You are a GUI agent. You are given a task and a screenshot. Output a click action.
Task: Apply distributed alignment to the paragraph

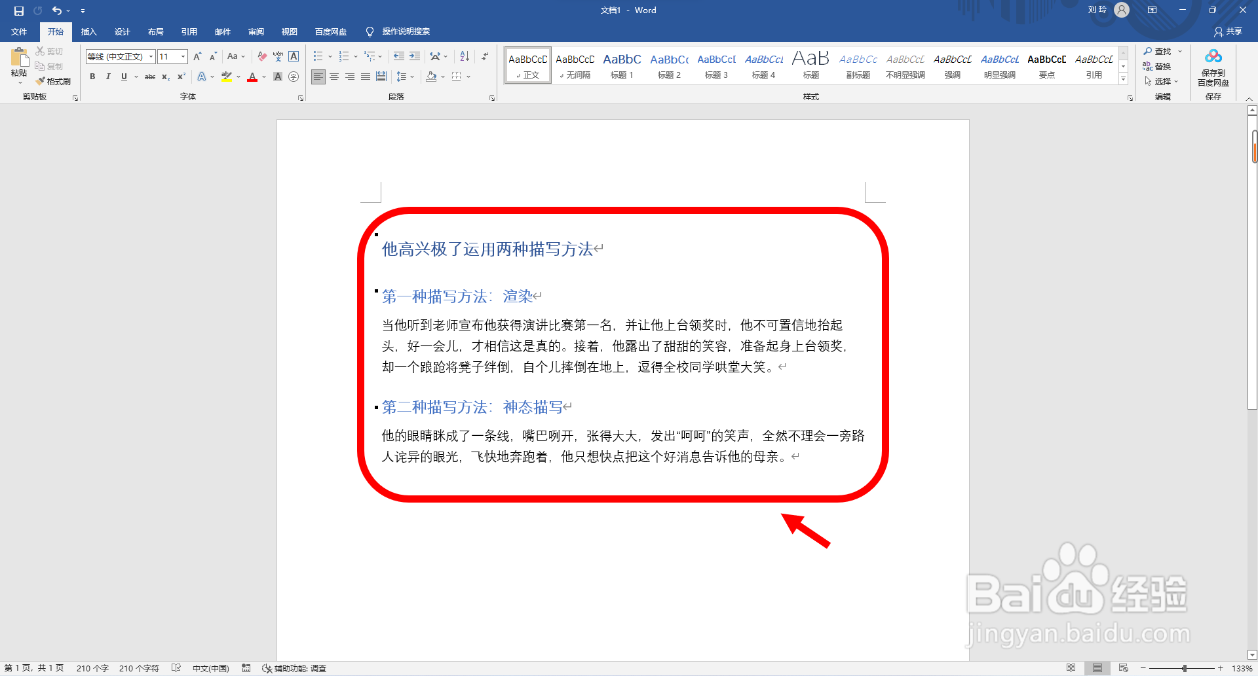pos(381,77)
